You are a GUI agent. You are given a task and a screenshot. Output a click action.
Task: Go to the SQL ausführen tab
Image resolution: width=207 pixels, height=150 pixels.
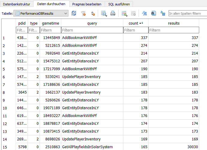tap(119, 4)
